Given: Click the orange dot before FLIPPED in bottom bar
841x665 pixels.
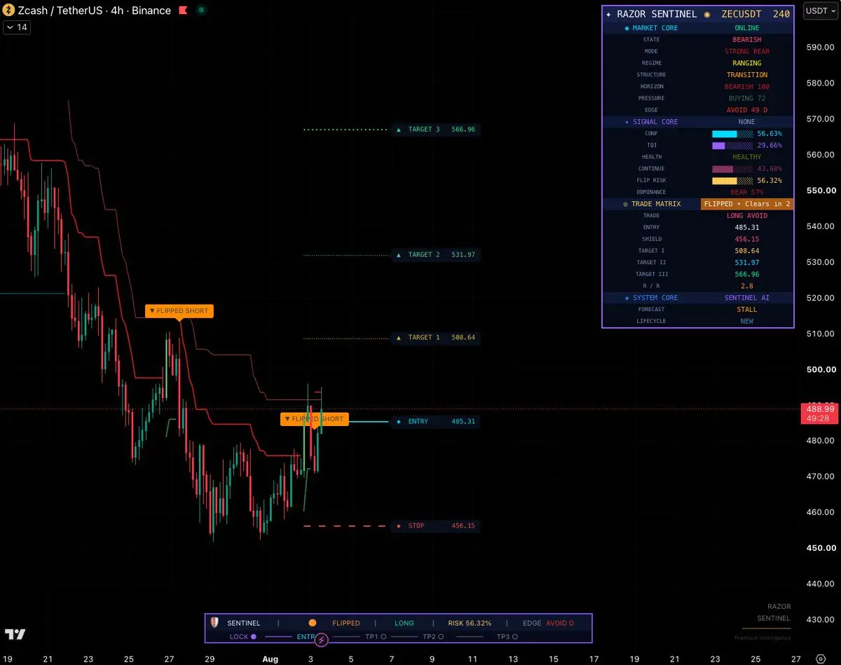Looking at the screenshot, I should [313, 622].
